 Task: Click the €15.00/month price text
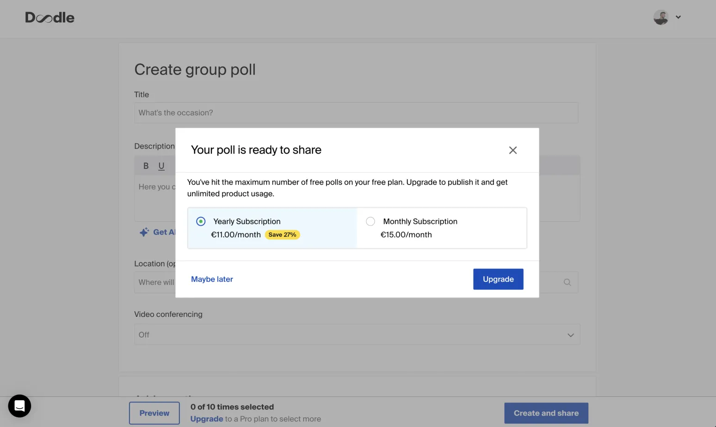tap(406, 235)
